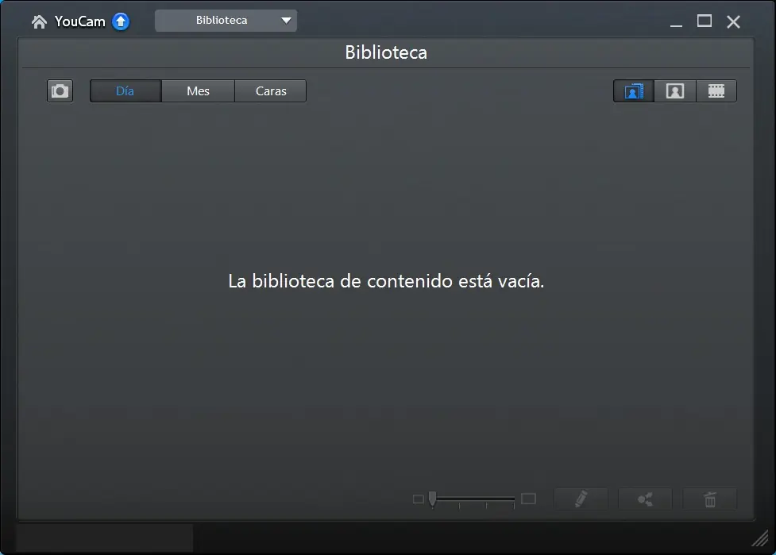Select the Día view toggle
The image size is (776, 555).
tap(124, 91)
